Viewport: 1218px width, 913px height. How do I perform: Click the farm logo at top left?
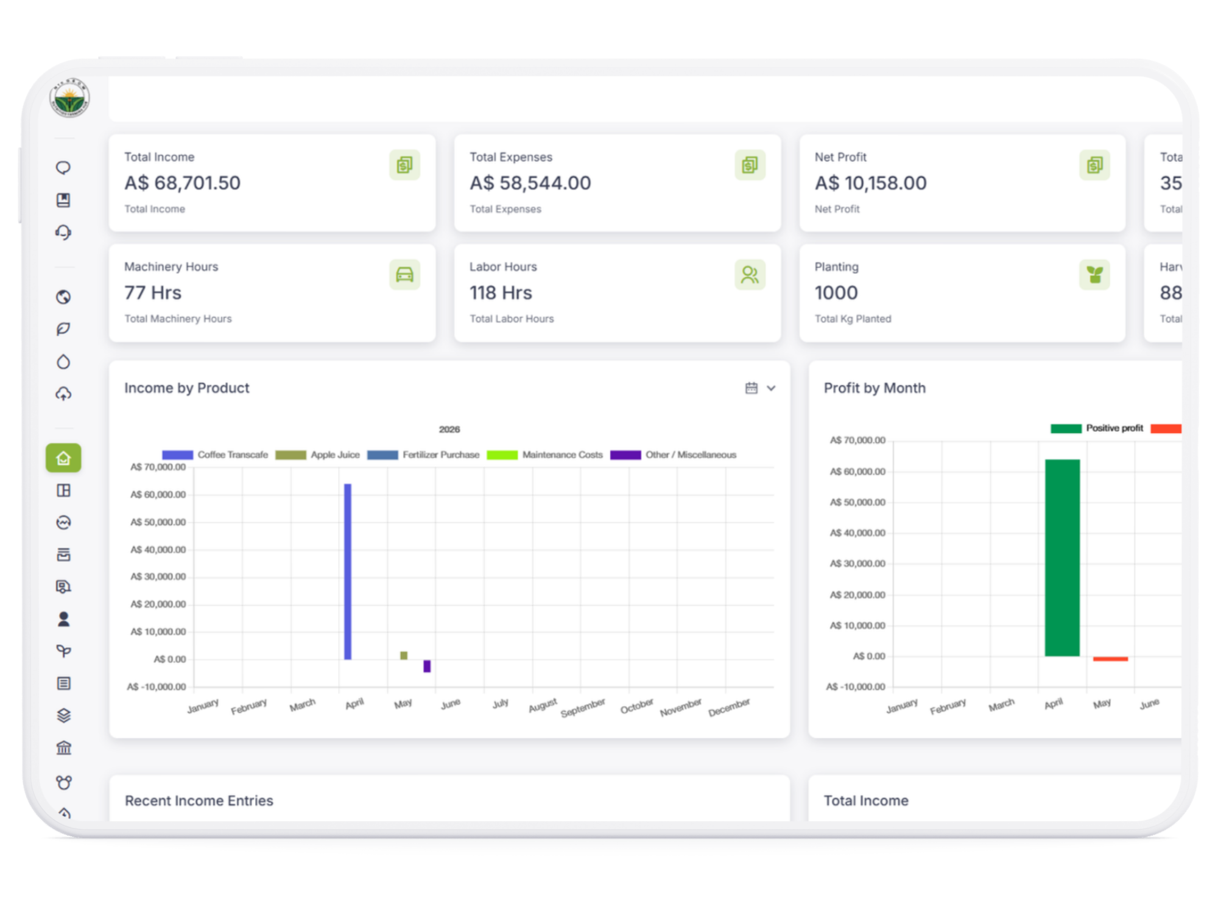tap(69, 98)
